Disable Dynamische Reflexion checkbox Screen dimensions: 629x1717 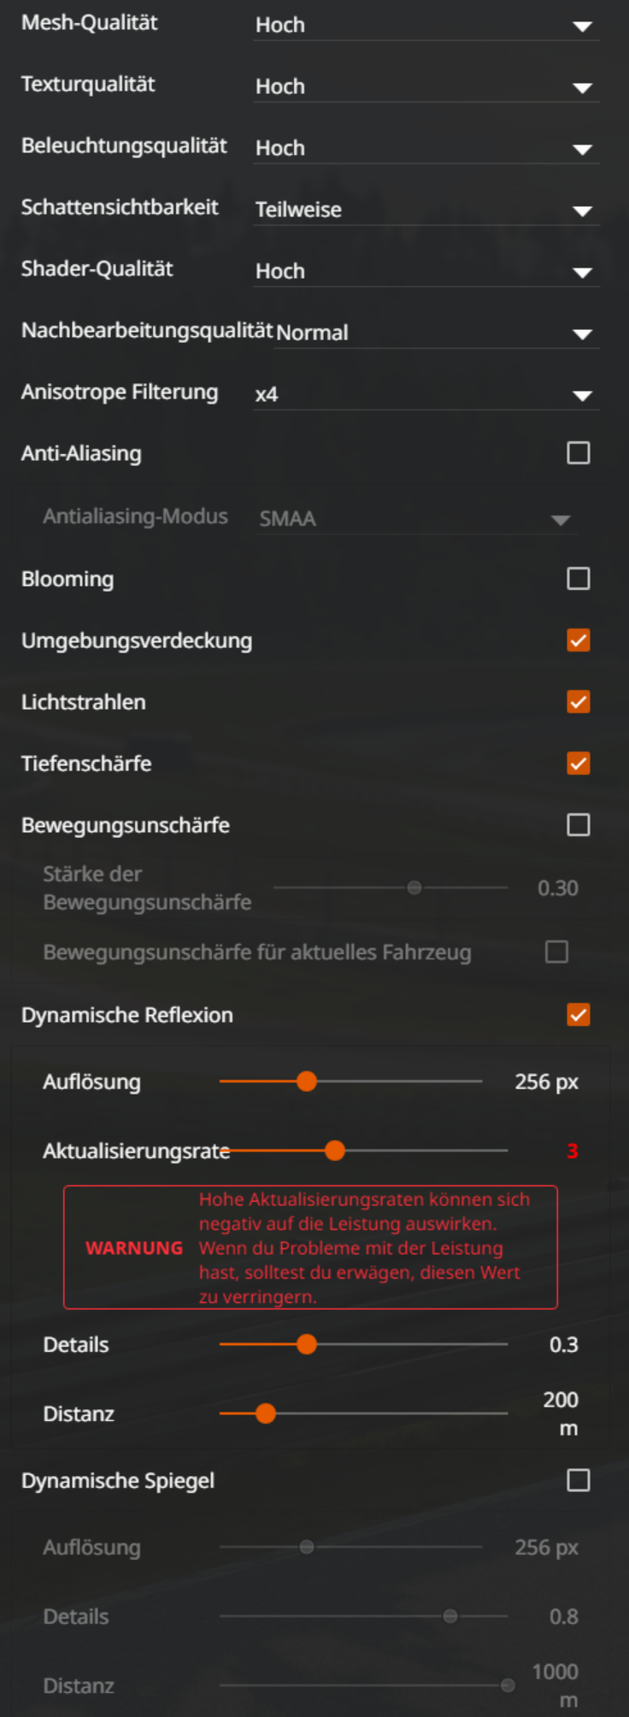(x=579, y=1015)
